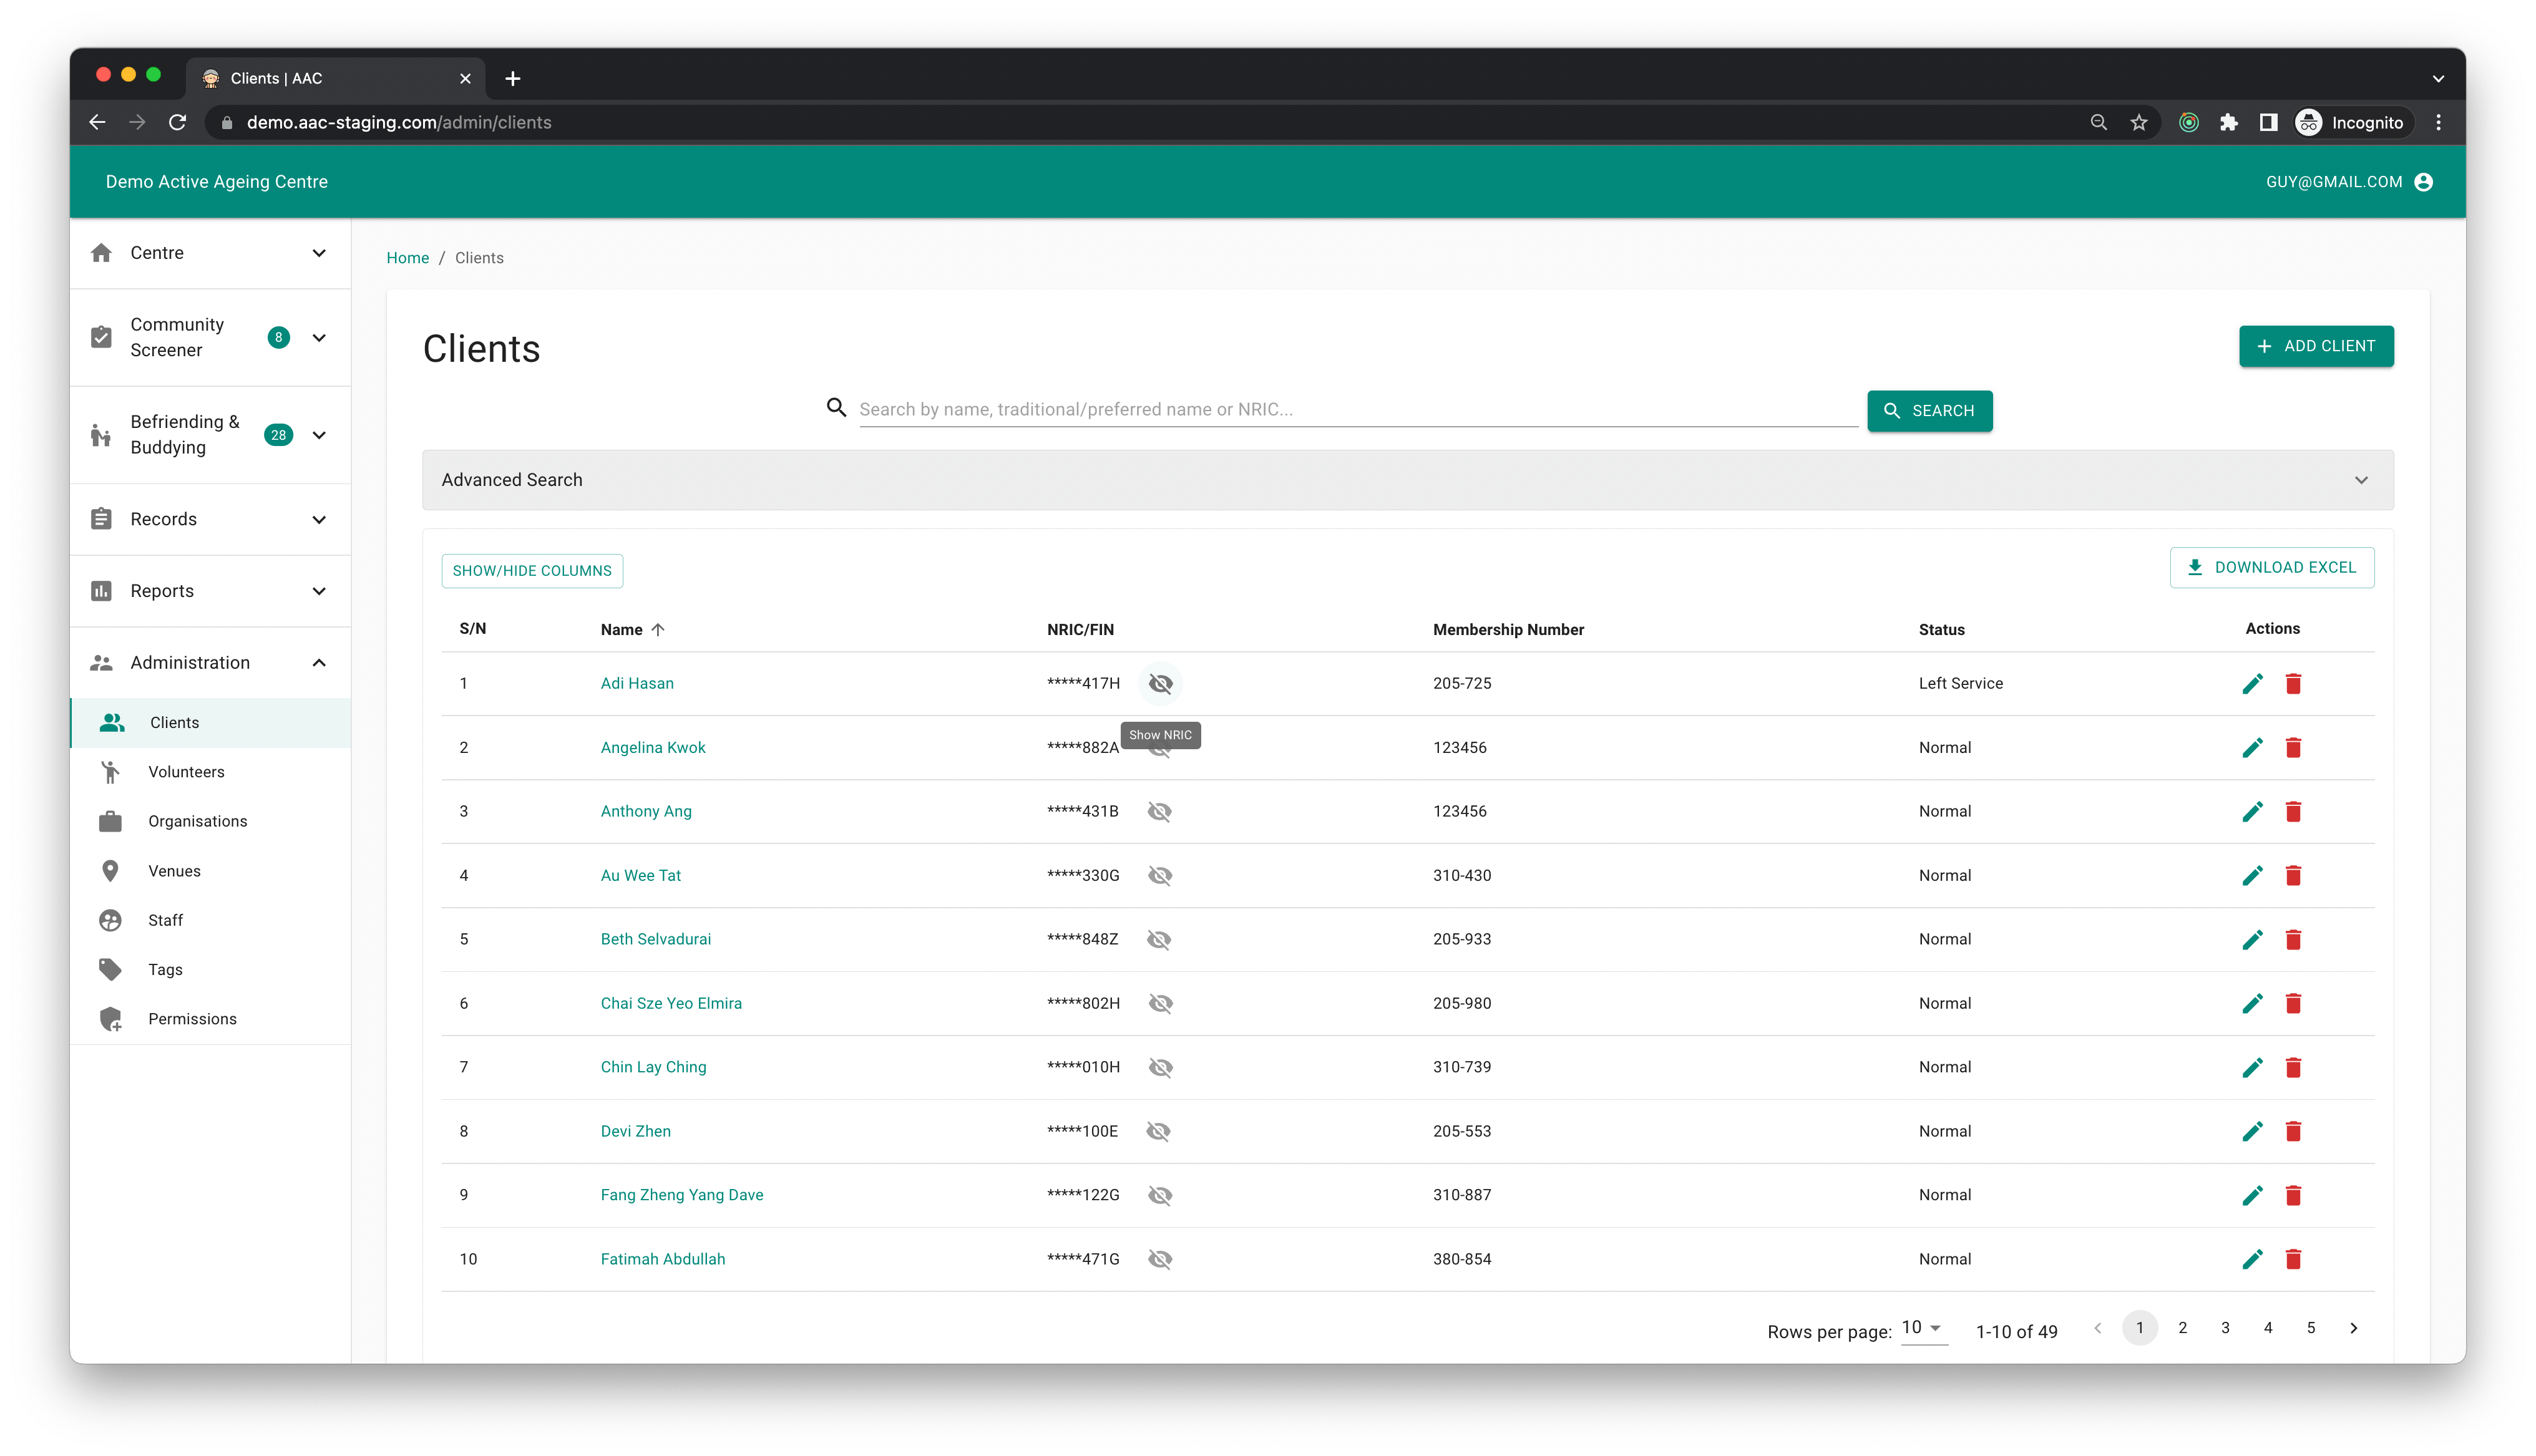
Task: Show NRIC for Fang Zheng Yang Dave
Action: pos(1160,1196)
